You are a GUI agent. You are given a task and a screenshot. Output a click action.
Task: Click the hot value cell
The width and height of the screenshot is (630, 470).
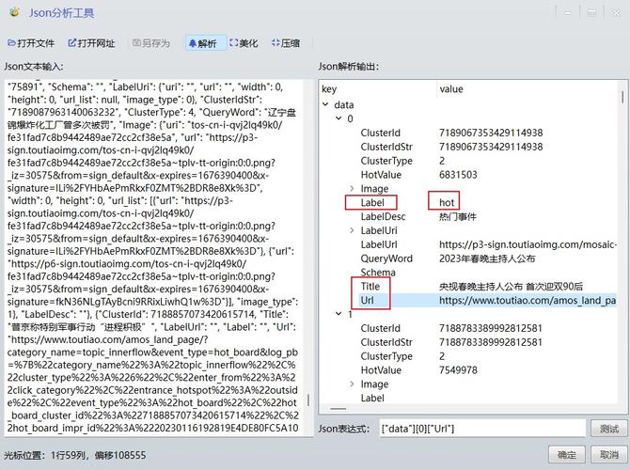447,203
